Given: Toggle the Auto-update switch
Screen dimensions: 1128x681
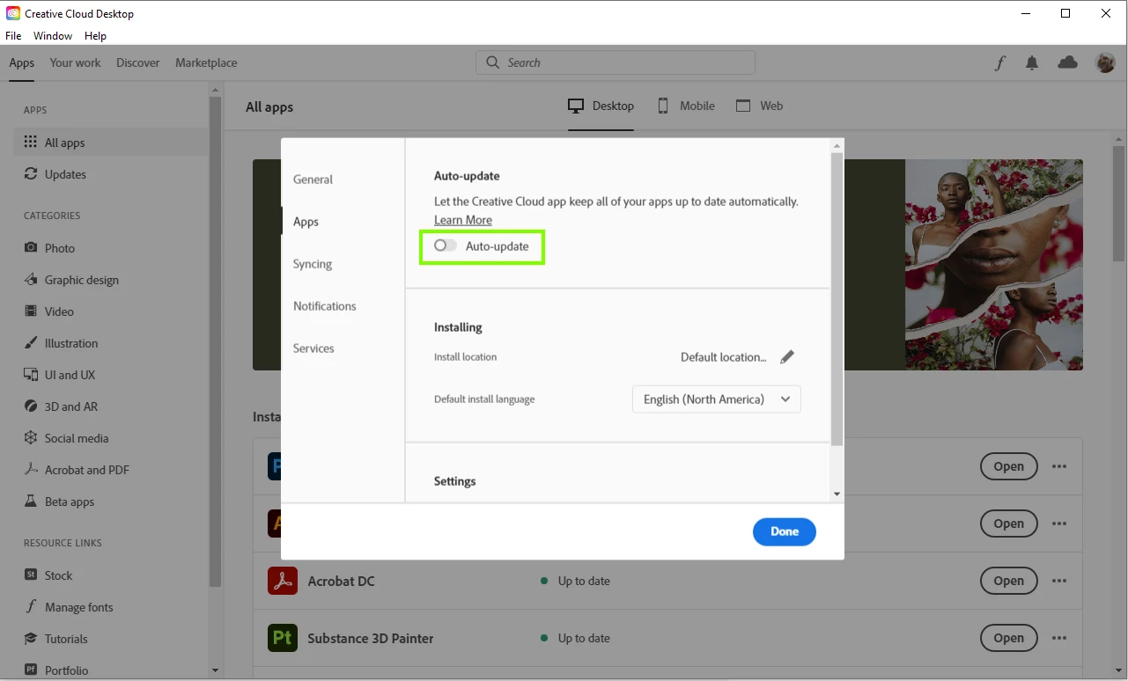Looking at the screenshot, I should [x=446, y=246].
